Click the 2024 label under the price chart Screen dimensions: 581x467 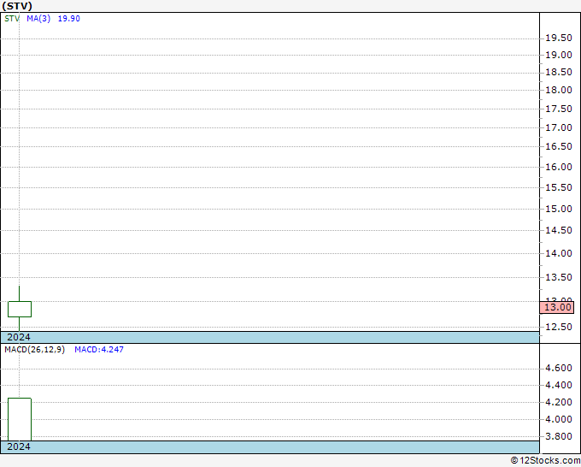click(x=19, y=337)
